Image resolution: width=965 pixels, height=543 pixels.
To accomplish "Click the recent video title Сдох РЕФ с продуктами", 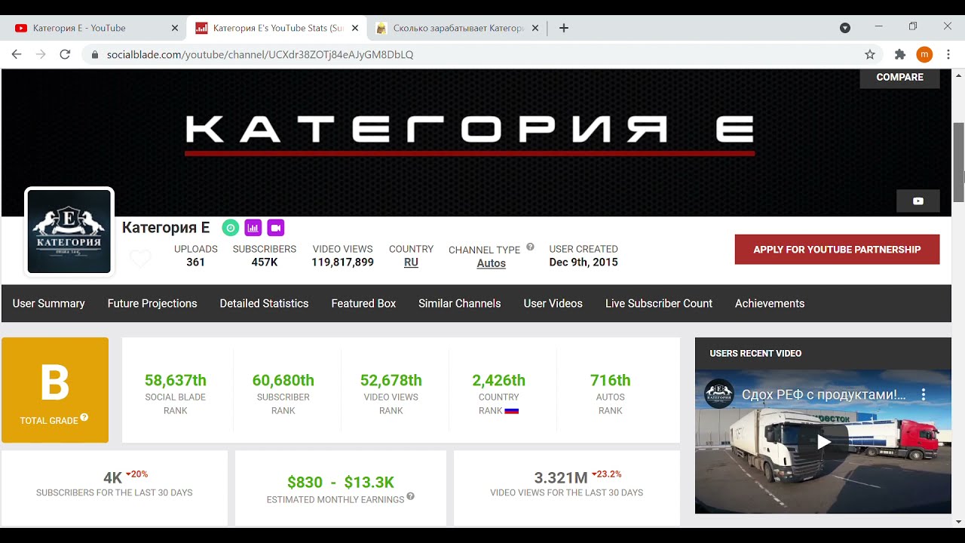I will coord(824,394).
